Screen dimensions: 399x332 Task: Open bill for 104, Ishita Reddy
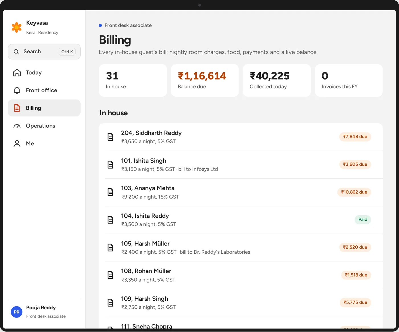coord(241,220)
